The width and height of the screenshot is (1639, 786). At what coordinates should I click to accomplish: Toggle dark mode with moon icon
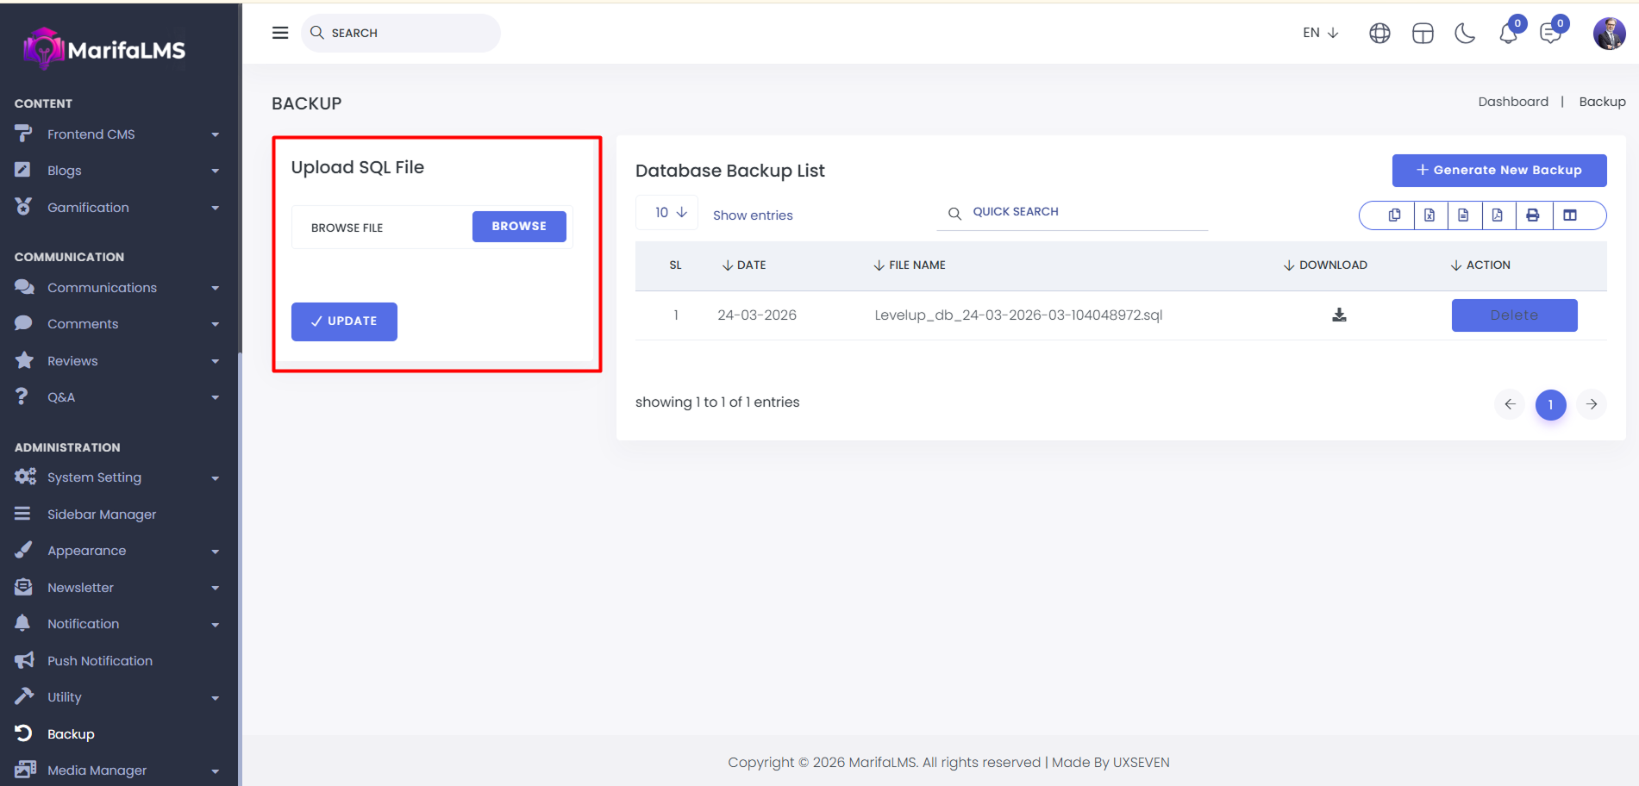point(1465,34)
